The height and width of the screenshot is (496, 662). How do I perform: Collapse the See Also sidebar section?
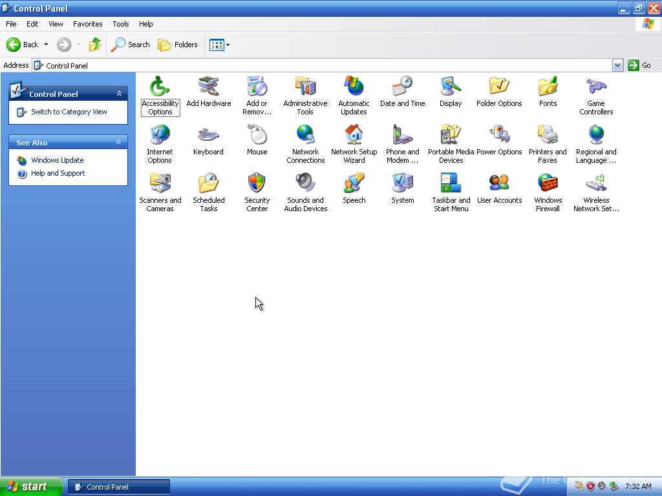coord(119,142)
